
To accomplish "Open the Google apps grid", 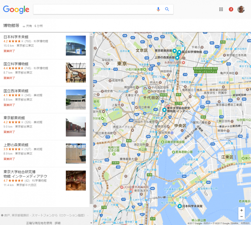I will (x=221, y=9).
